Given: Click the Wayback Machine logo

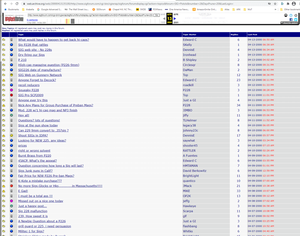Looking at the screenshot, I should coord(14,18).
